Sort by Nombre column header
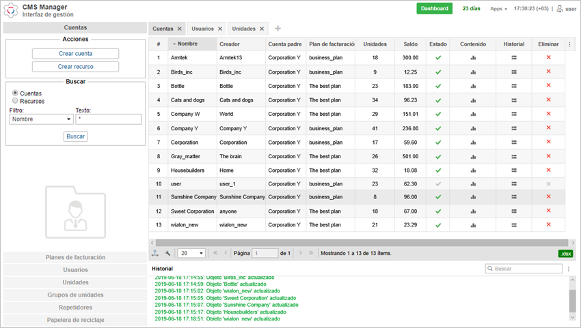The width and height of the screenshot is (581, 328). click(x=192, y=44)
